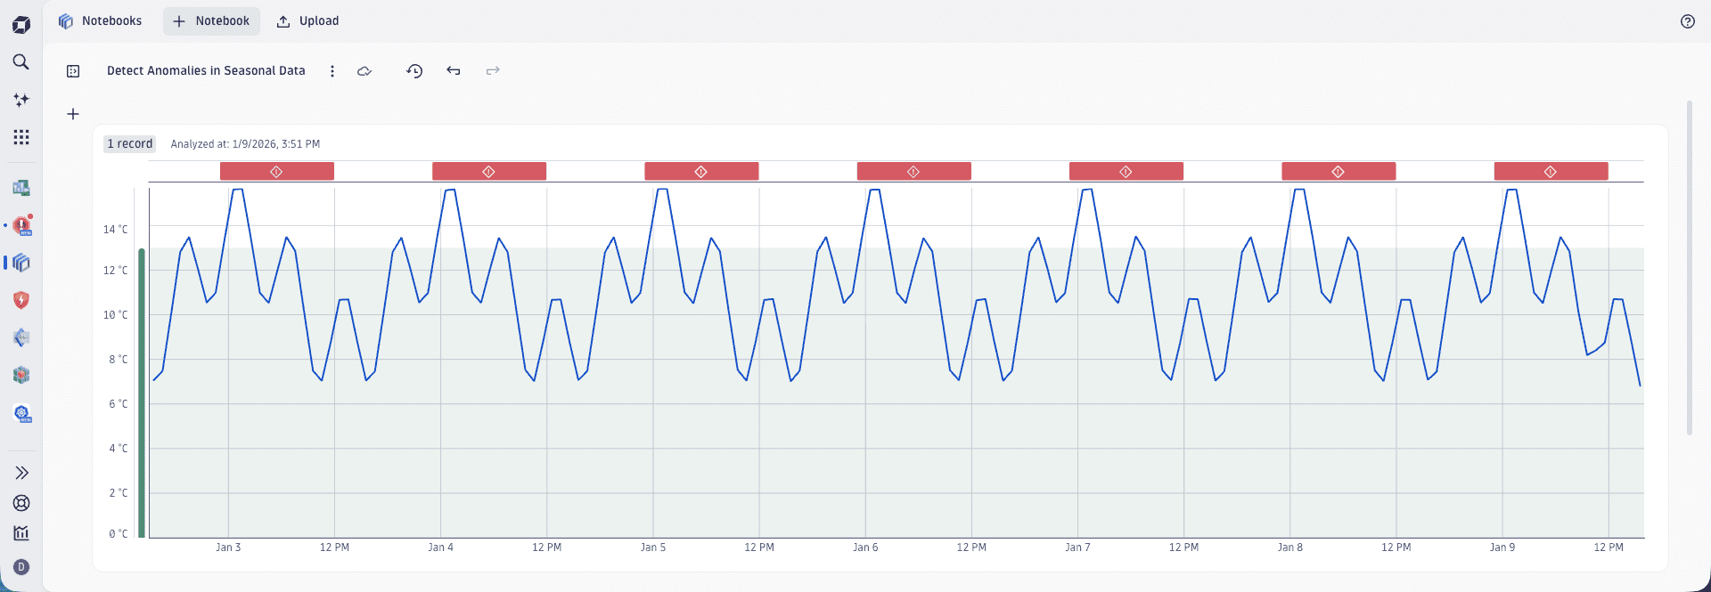
Task: Toggle the notebook list panel icon
Action: point(73,71)
